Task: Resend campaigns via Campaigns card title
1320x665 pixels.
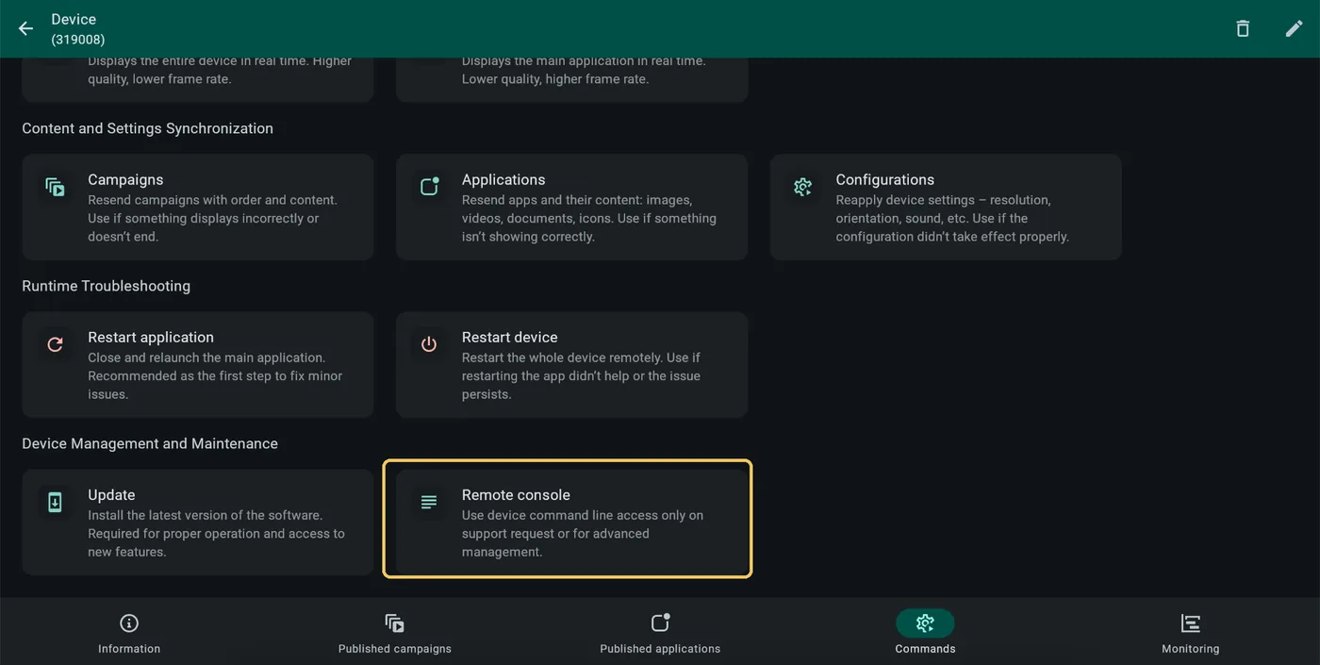Action: pos(125,179)
